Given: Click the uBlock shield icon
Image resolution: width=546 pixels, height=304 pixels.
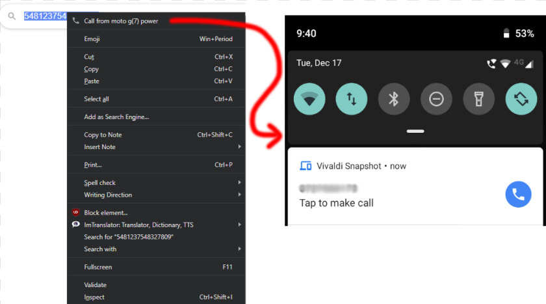Looking at the screenshot, I should [x=75, y=212].
